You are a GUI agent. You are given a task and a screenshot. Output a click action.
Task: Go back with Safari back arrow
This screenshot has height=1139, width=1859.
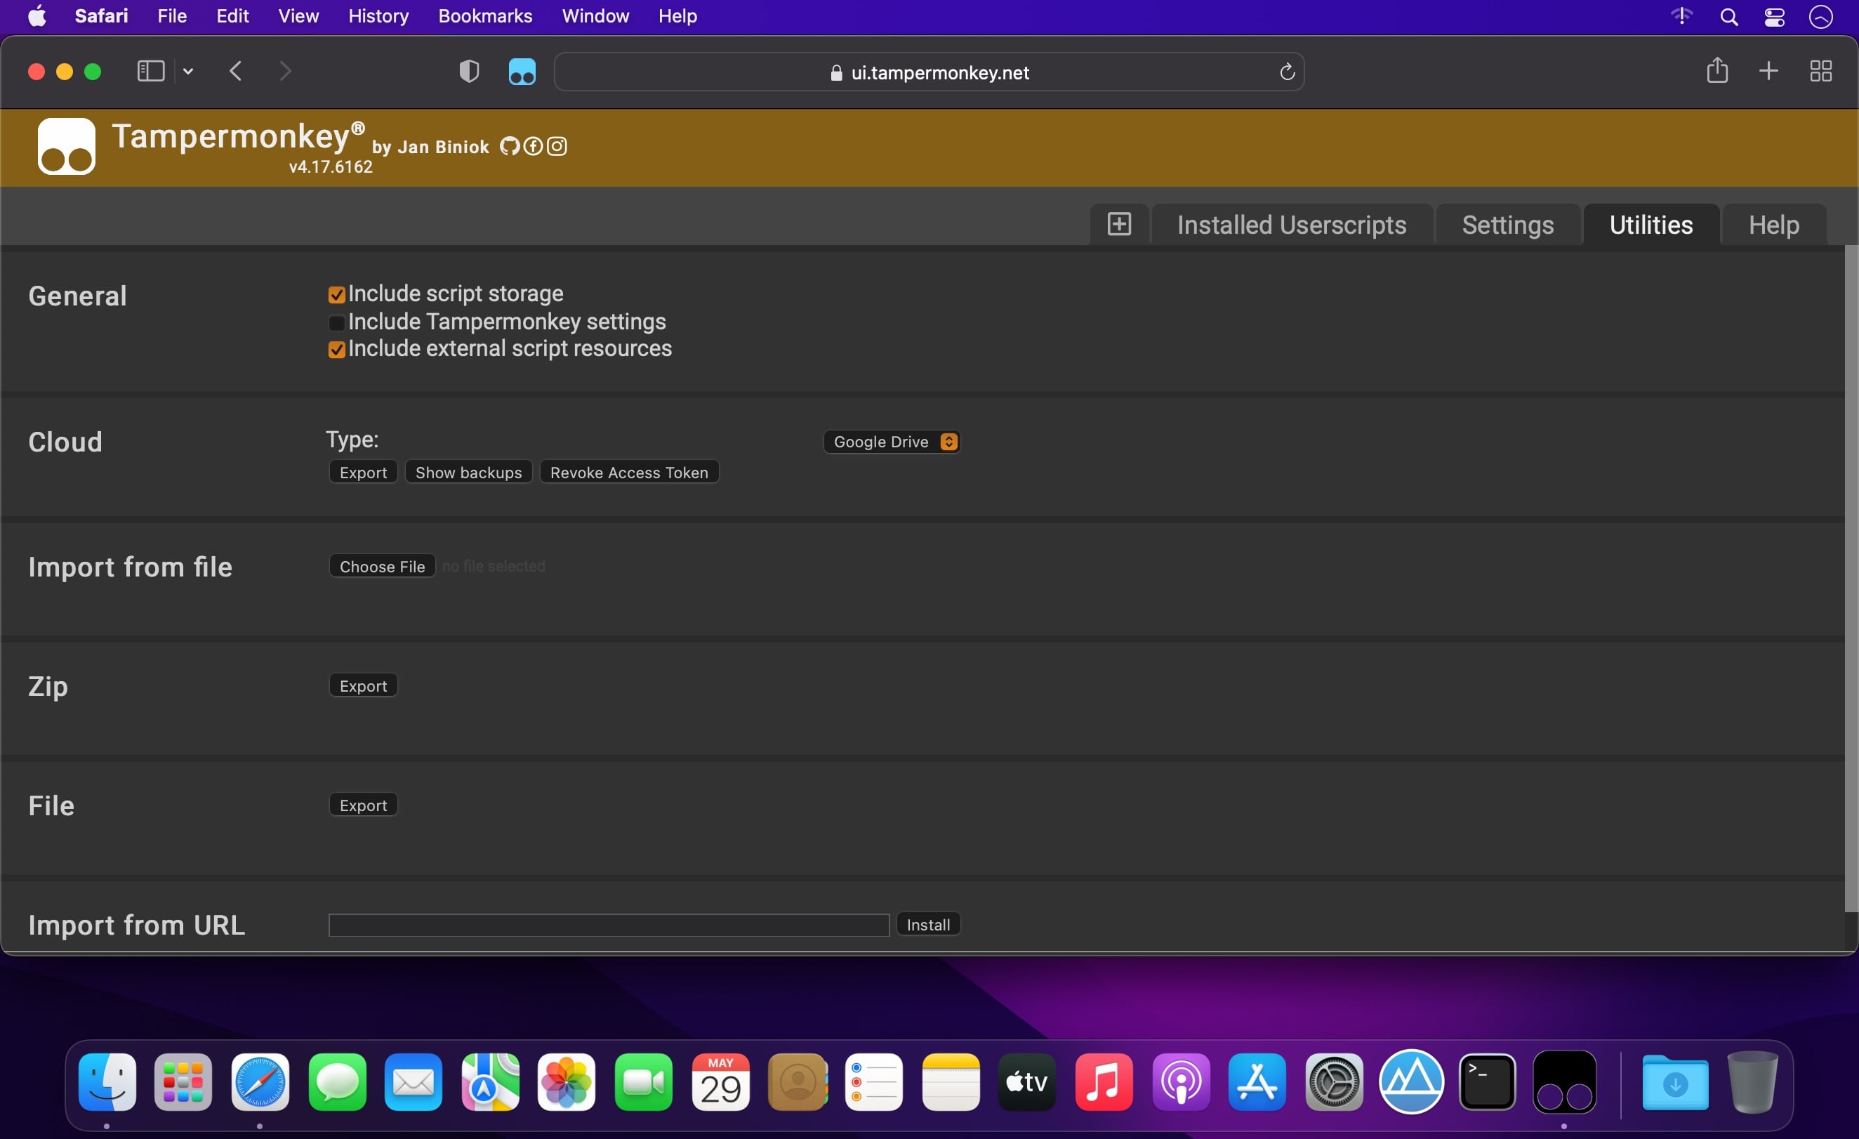click(x=236, y=71)
